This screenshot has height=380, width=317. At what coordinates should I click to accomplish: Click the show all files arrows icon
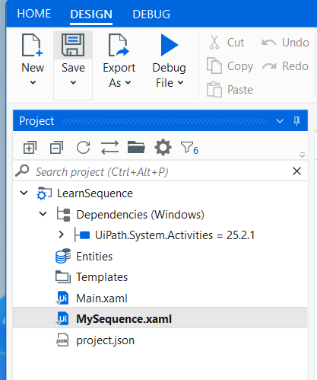(x=109, y=148)
